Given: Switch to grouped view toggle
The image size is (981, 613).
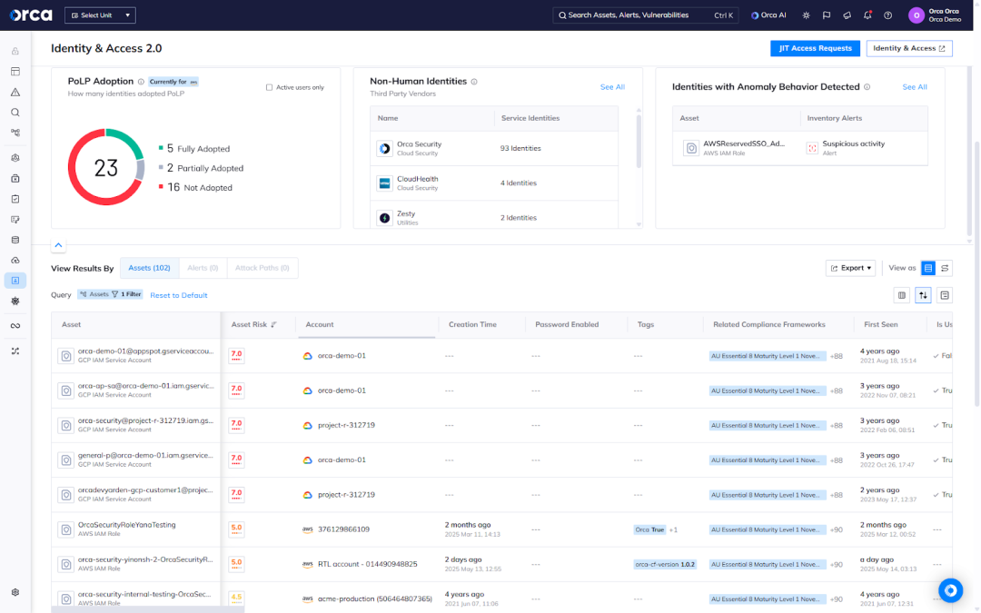Looking at the screenshot, I should click(945, 268).
